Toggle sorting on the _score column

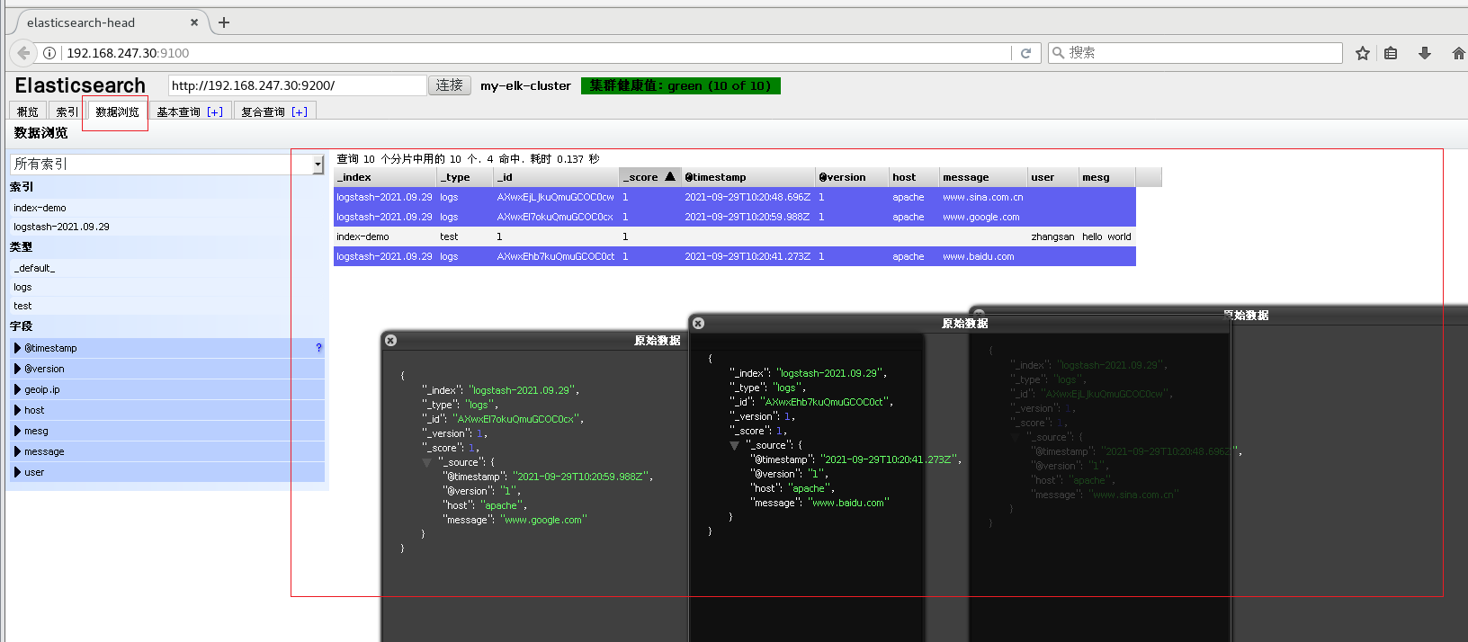pyautogui.click(x=649, y=177)
